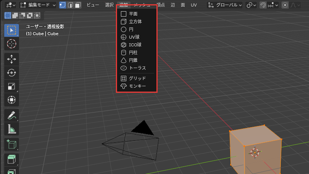
Task: Select the Rotate tool
Action: [12, 73]
